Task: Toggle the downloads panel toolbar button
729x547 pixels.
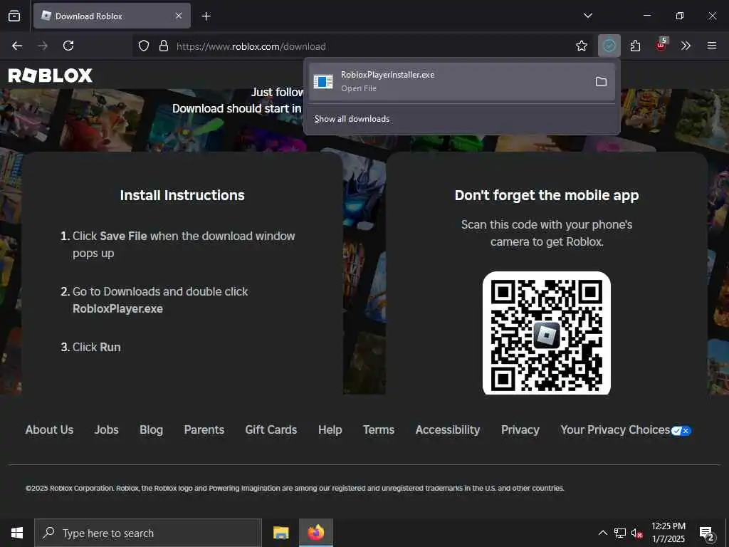Action: tap(609, 46)
